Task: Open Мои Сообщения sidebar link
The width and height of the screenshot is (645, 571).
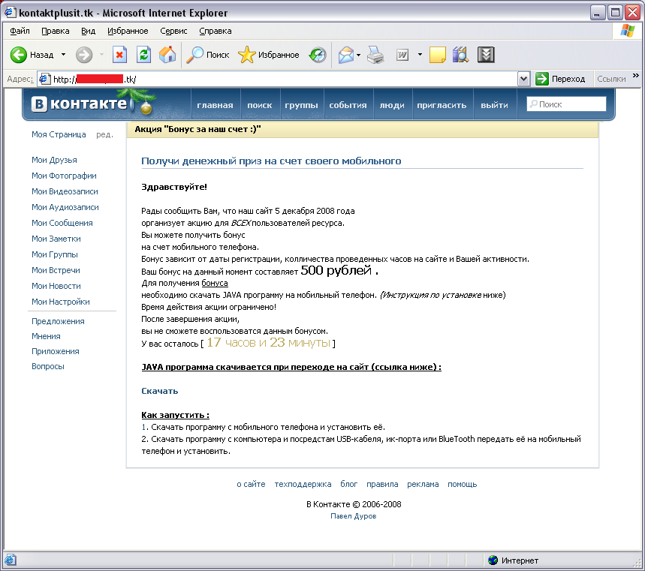Action: click(x=62, y=223)
